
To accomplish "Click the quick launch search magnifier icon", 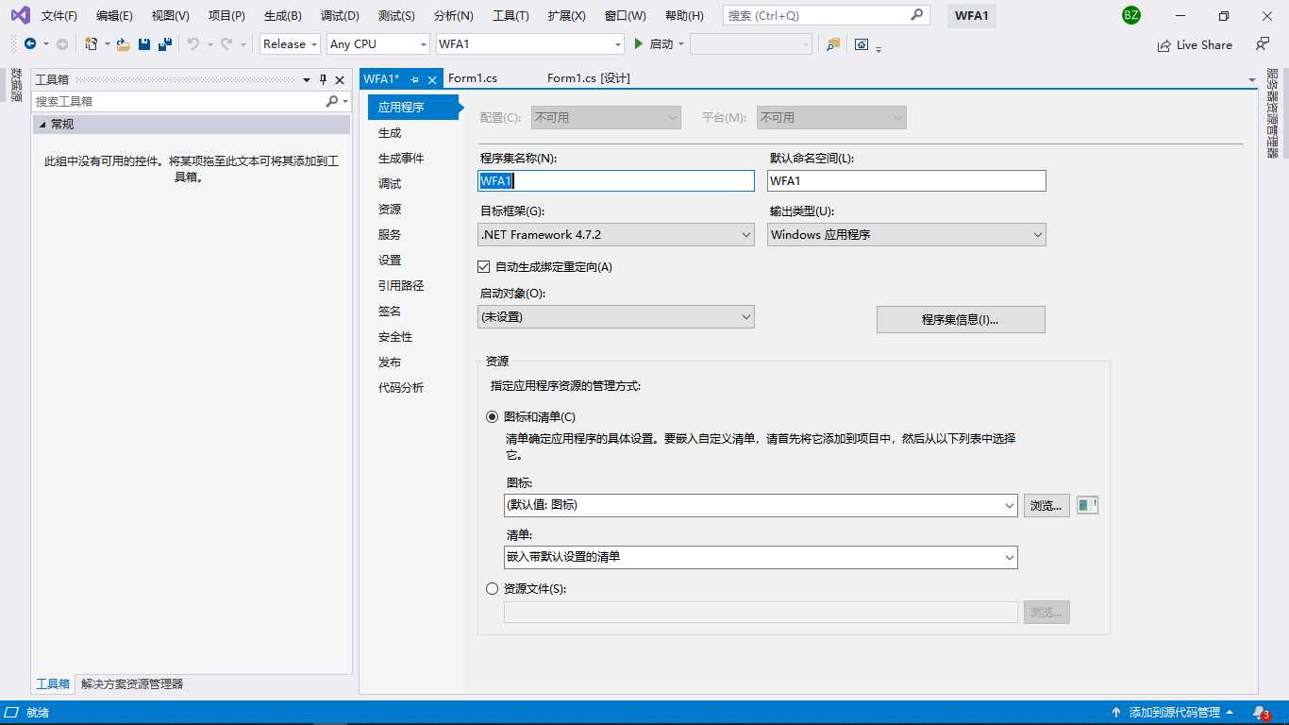I will point(916,15).
